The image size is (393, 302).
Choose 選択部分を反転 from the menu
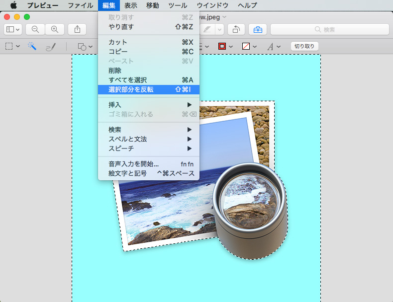[x=149, y=89]
